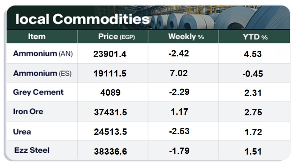Click the local Commodities title
This screenshot has height=167, width=296.
click(82, 19)
